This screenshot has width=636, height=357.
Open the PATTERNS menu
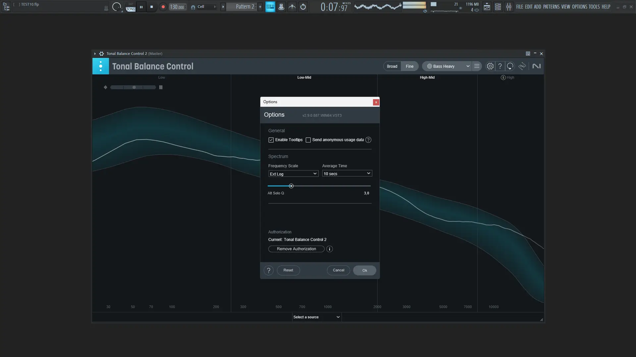551,7
